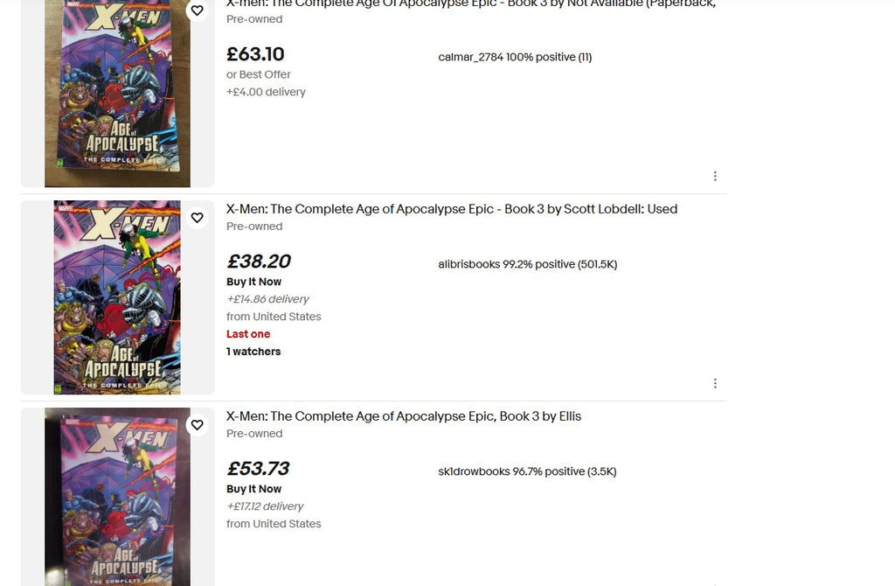Click the red 'Last one' label
The image size is (895, 586).
248,334
